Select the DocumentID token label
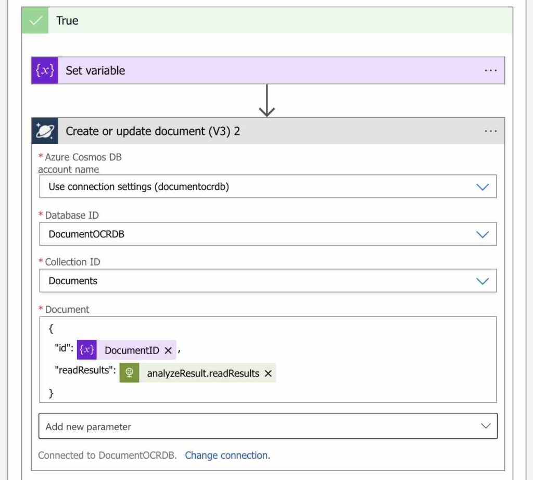 point(132,350)
